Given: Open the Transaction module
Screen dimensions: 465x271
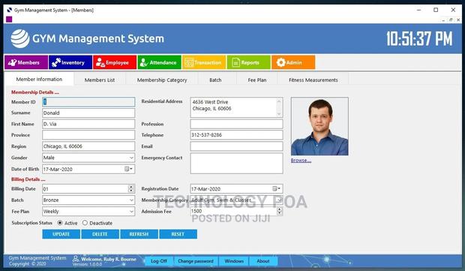Looking at the screenshot, I should pos(204,62).
